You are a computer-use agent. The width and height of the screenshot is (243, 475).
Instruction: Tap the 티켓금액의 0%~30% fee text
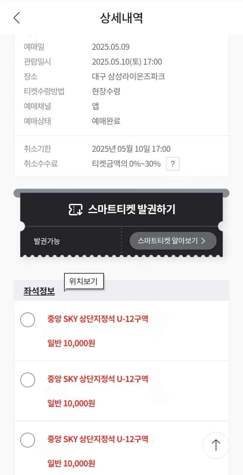tap(126, 164)
